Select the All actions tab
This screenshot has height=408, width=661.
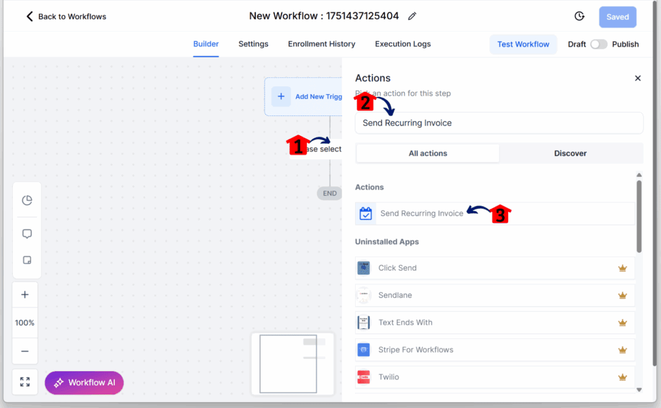click(428, 153)
